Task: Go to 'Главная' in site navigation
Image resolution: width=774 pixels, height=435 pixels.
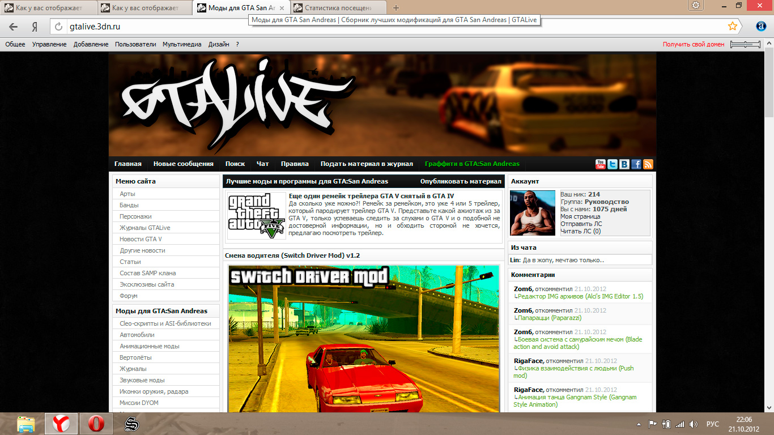Action: pyautogui.click(x=128, y=164)
